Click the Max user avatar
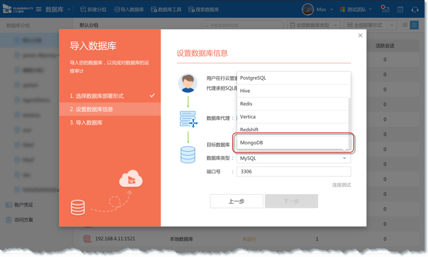This screenshot has height=257, width=428. 308,9
